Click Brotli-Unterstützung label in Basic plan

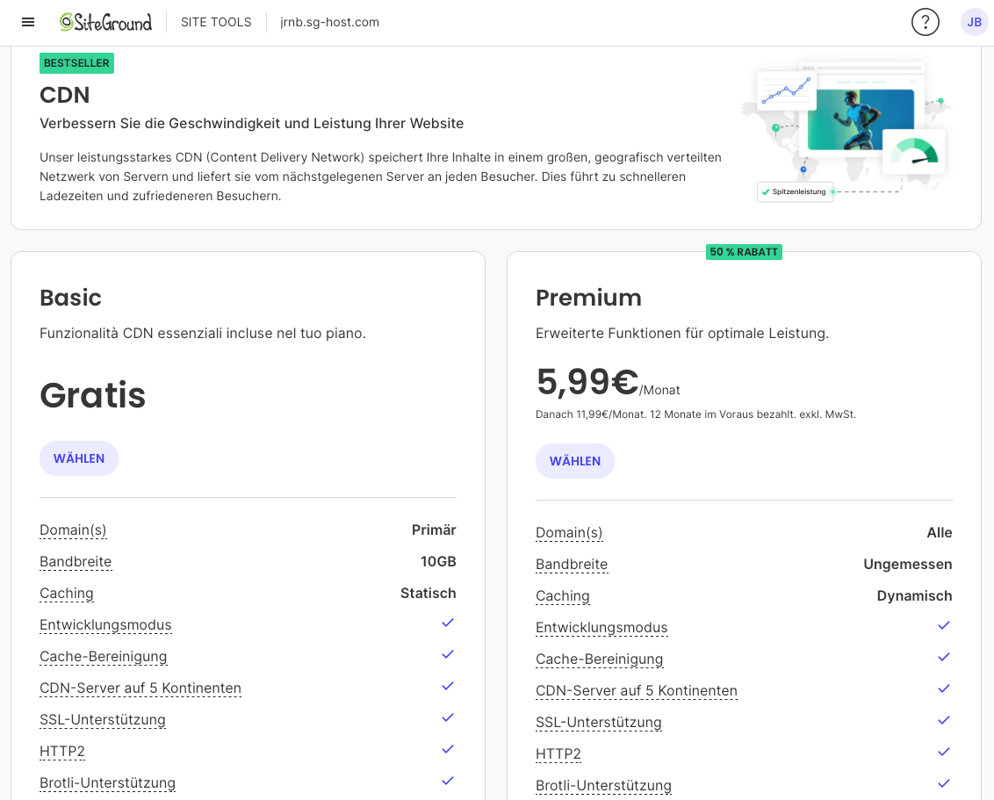coord(107,783)
